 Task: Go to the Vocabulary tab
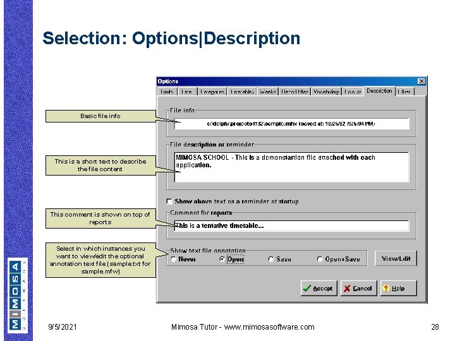[x=326, y=92]
